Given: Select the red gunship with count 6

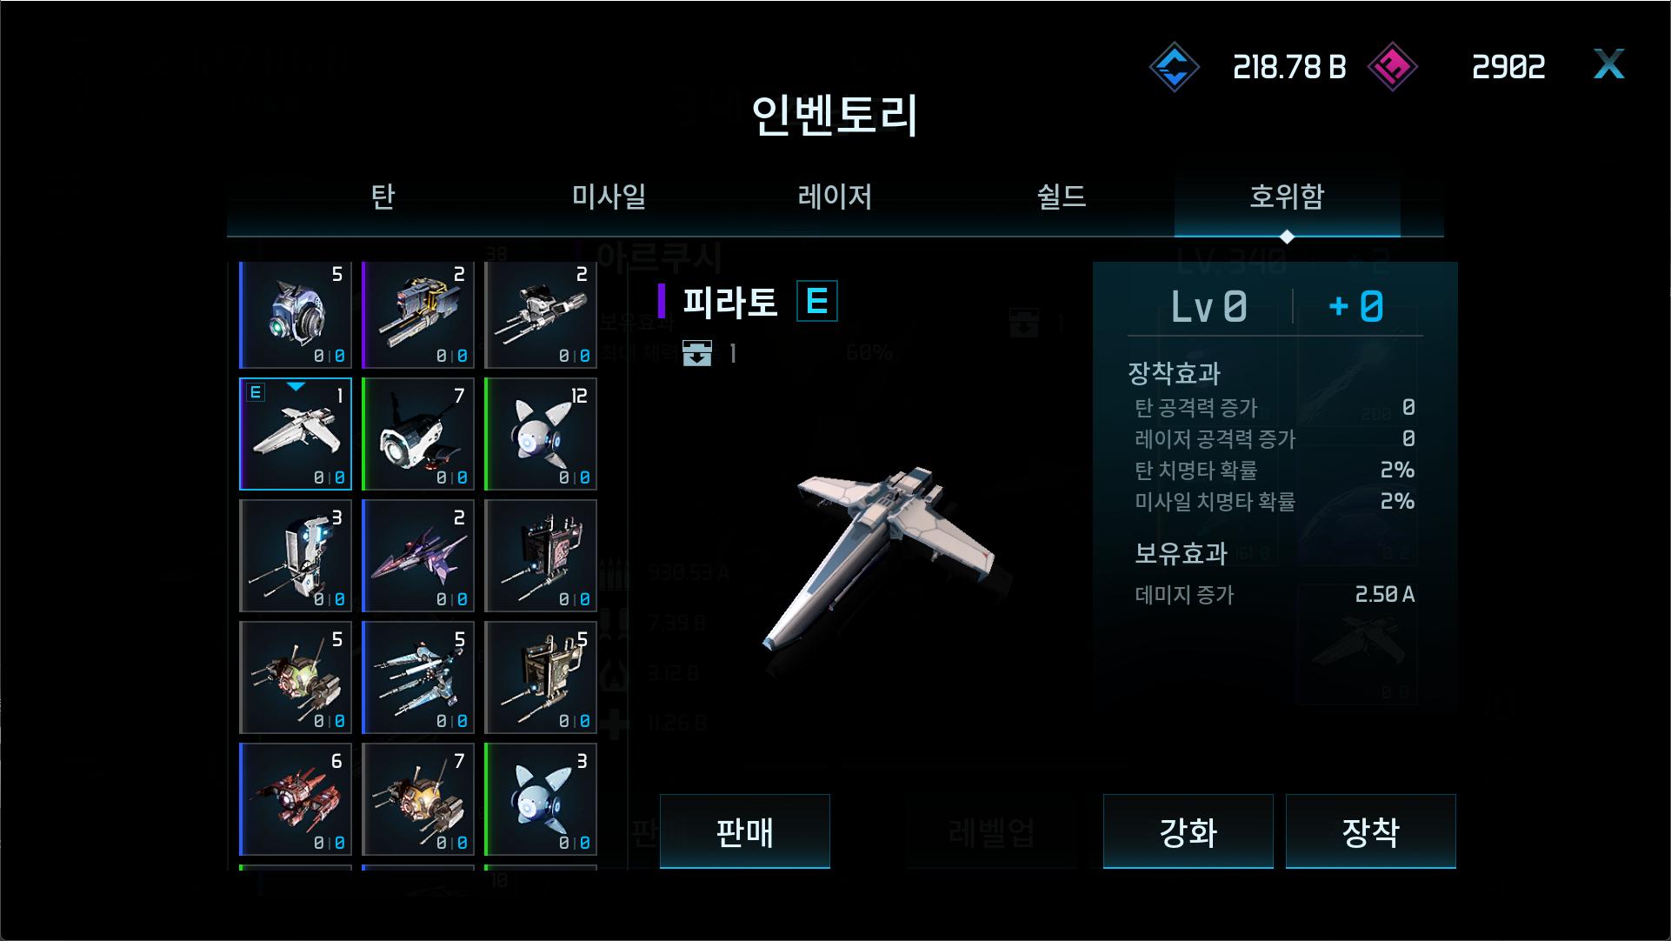Looking at the screenshot, I should point(296,799).
